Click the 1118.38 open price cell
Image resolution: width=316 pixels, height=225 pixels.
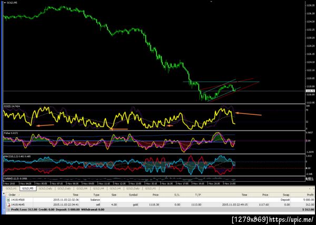point(153,204)
